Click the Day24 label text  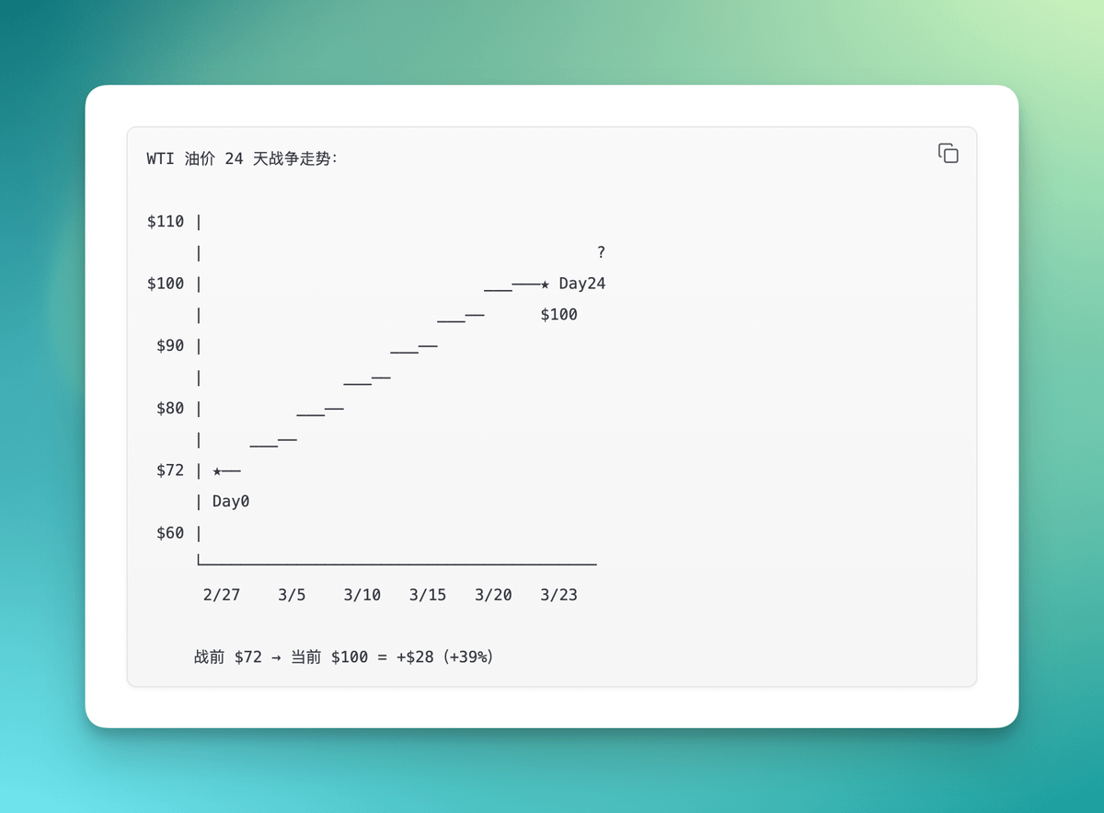coord(581,284)
